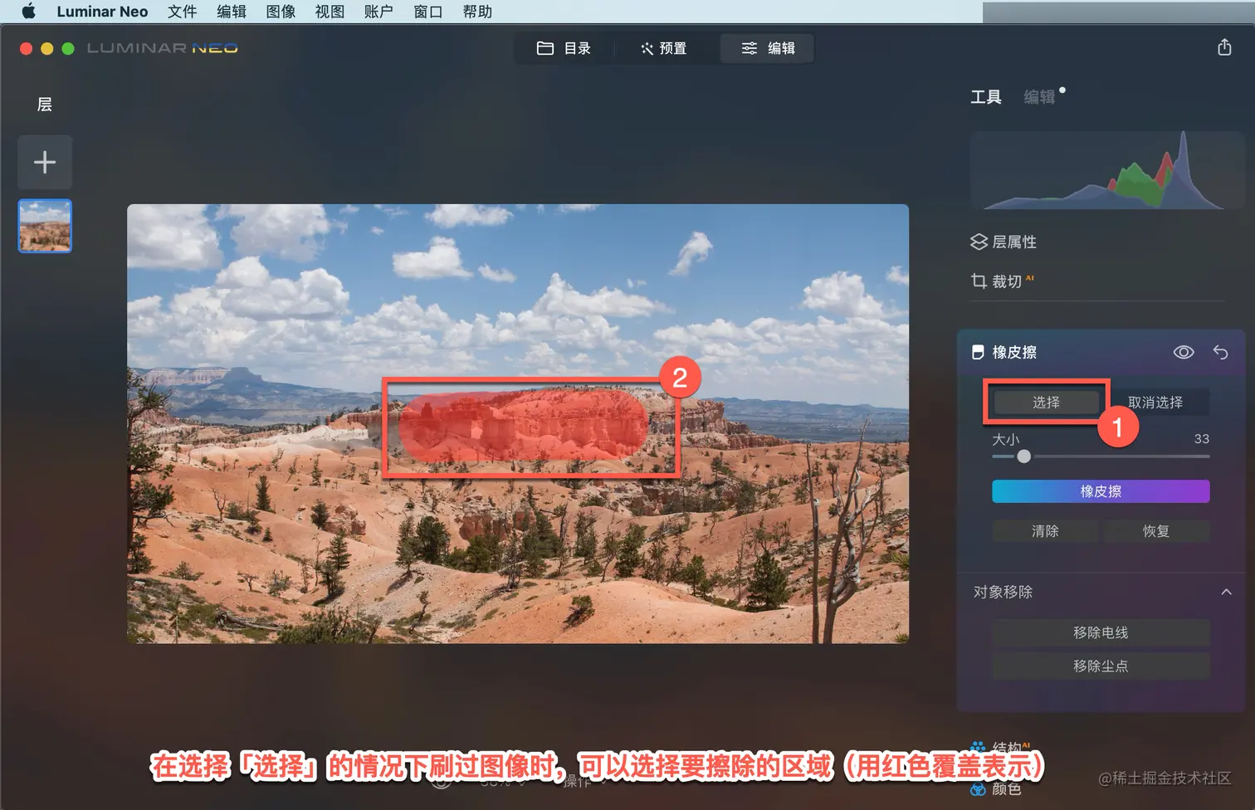Screen dimensions: 1255x810
Task: Reset eraser tool with undo arrow
Action: pos(1220,352)
